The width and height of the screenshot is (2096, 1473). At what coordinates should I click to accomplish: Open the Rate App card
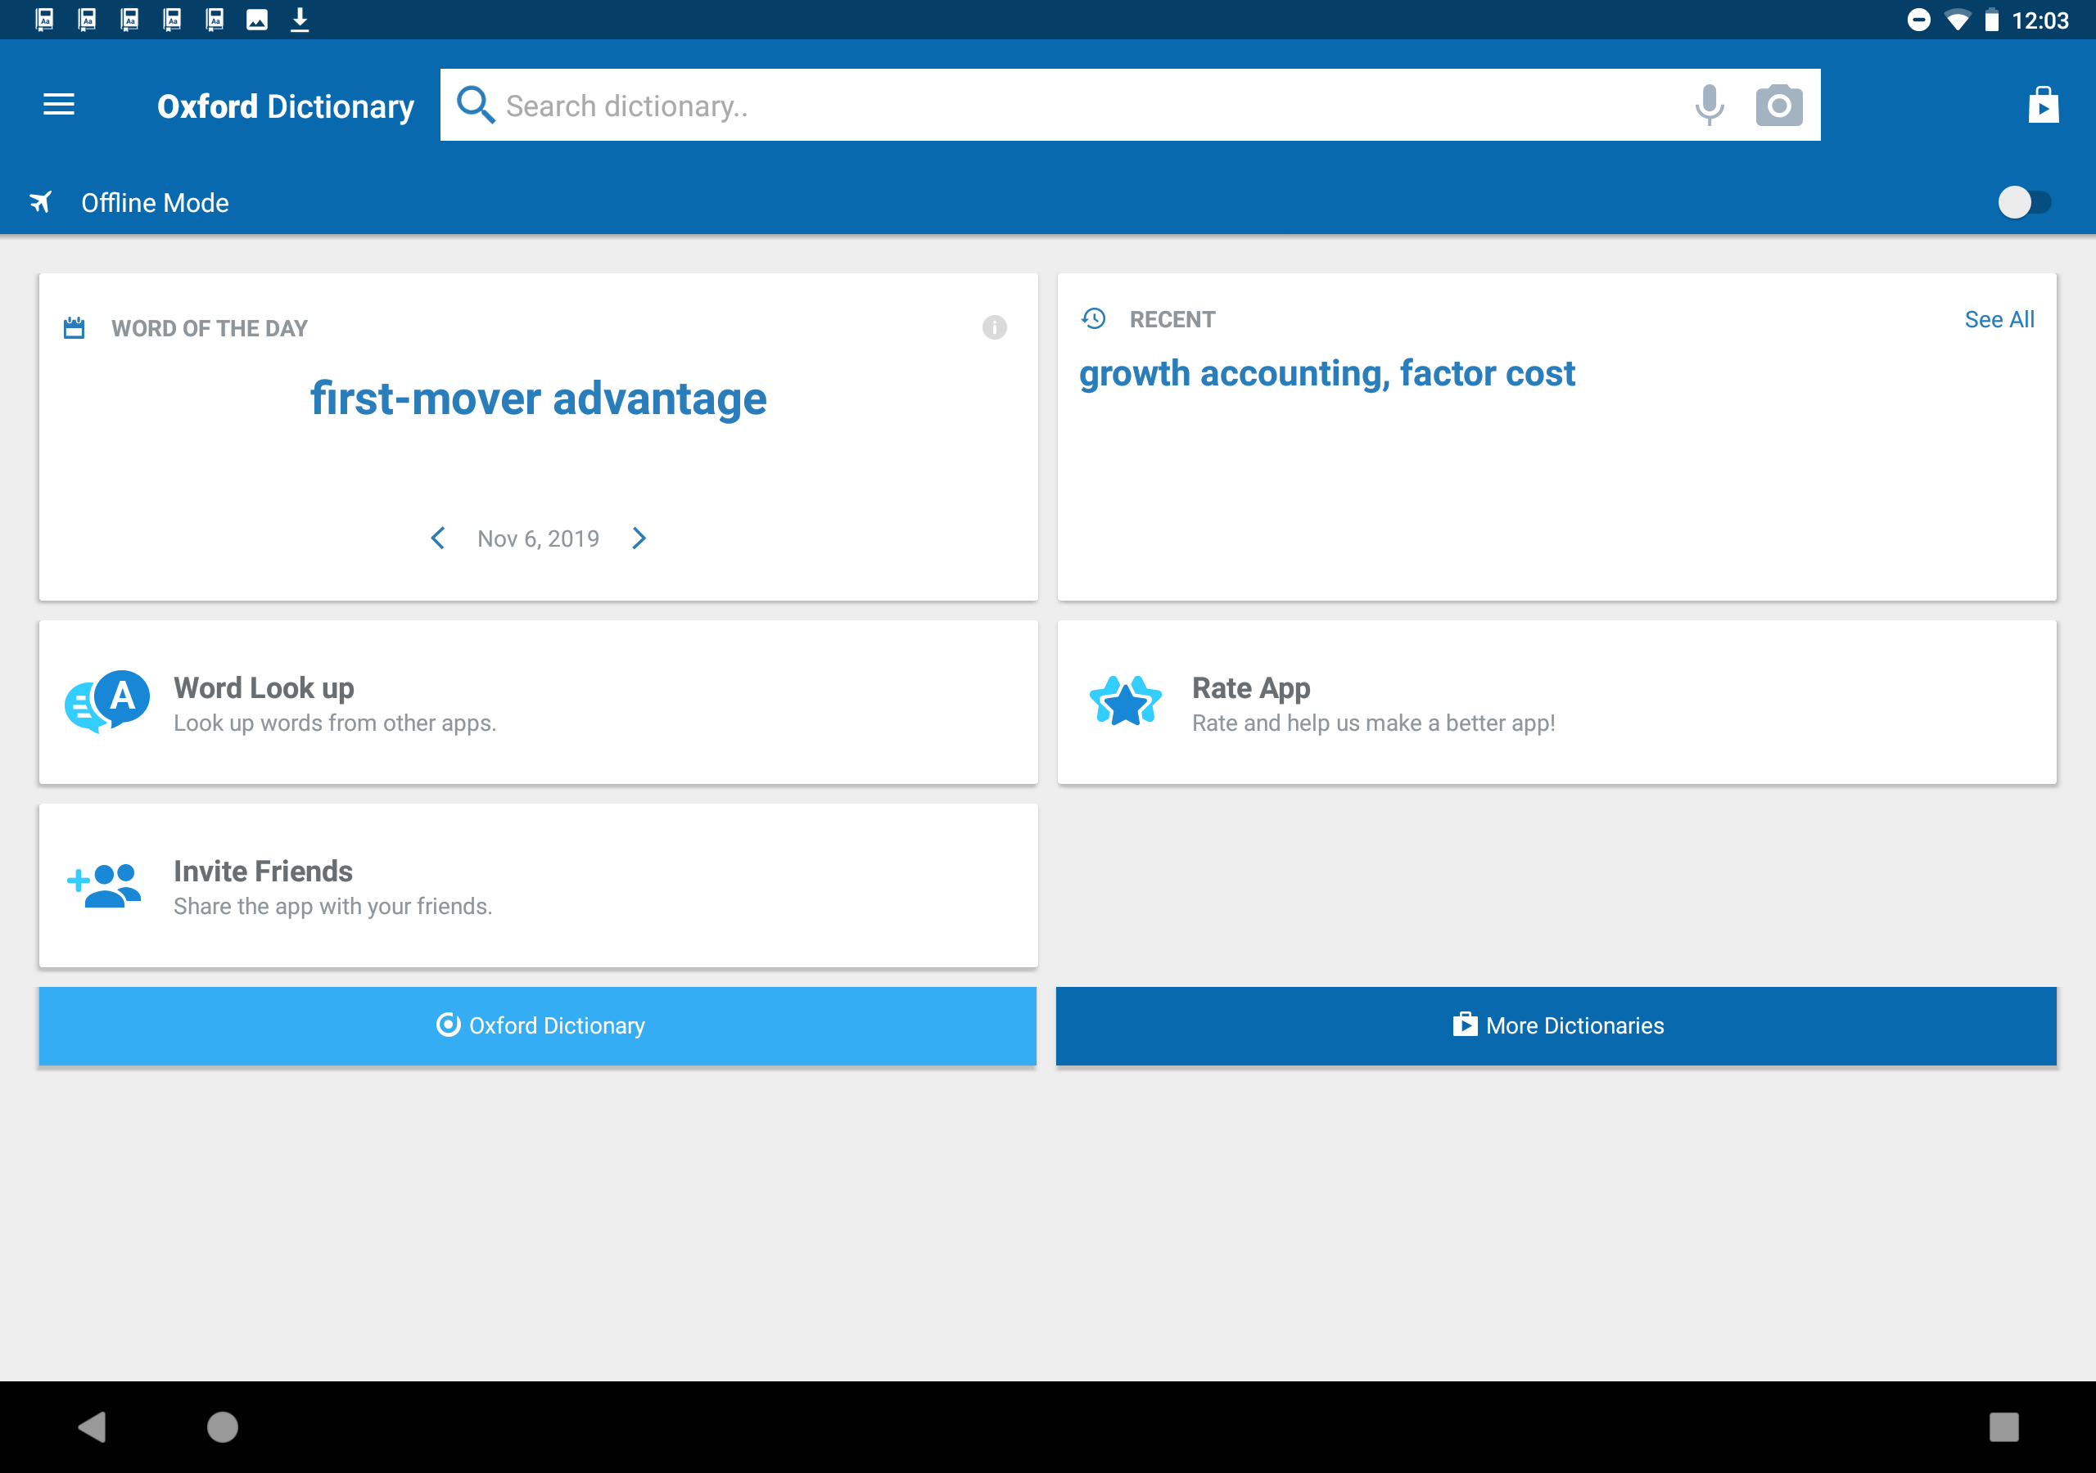point(1556,702)
